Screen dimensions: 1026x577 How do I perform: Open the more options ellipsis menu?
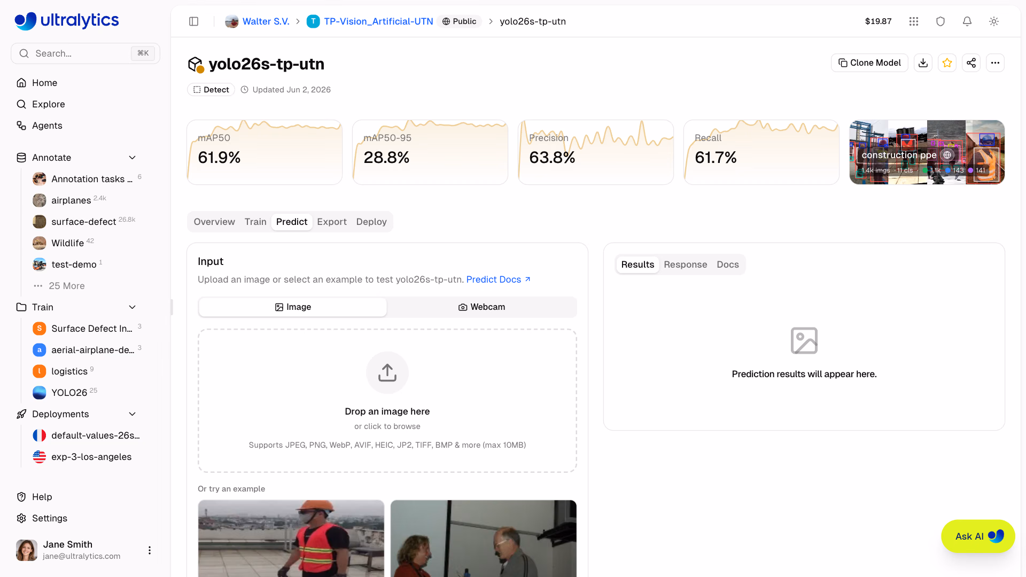click(x=995, y=63)
